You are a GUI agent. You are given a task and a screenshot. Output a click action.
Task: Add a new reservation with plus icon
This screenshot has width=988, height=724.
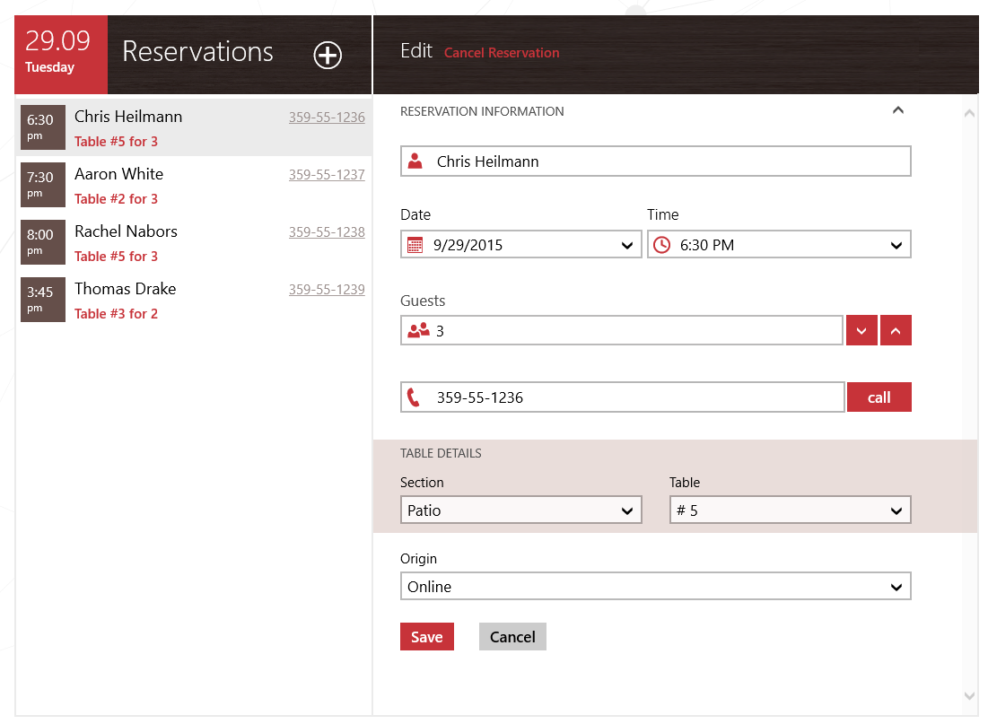(328, 55)
